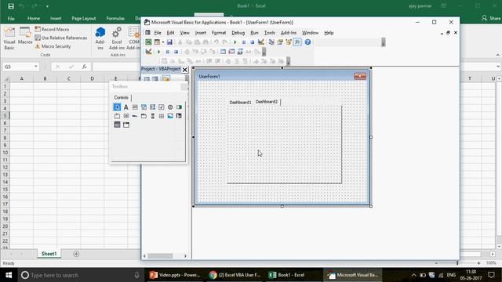The height and width of the screenshot is (282, 502).
Task: Open Macro Security settings
Action: [x=53, y=46]
